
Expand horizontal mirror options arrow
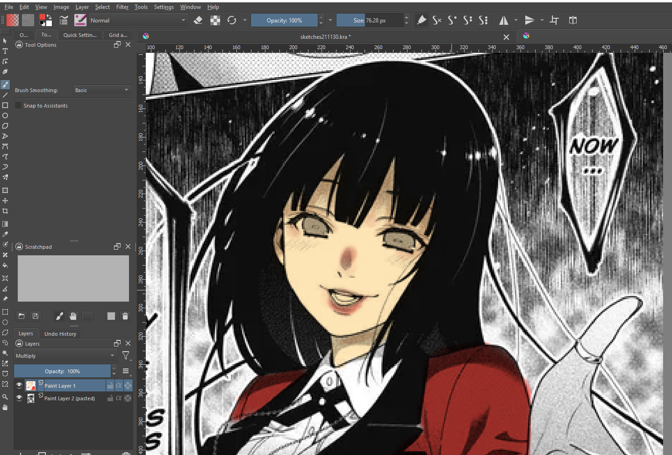pos(516,20)
